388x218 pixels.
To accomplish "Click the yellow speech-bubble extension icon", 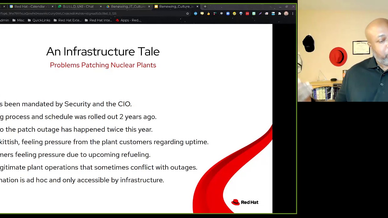I will pyautogui.click(x=202, y=14).
